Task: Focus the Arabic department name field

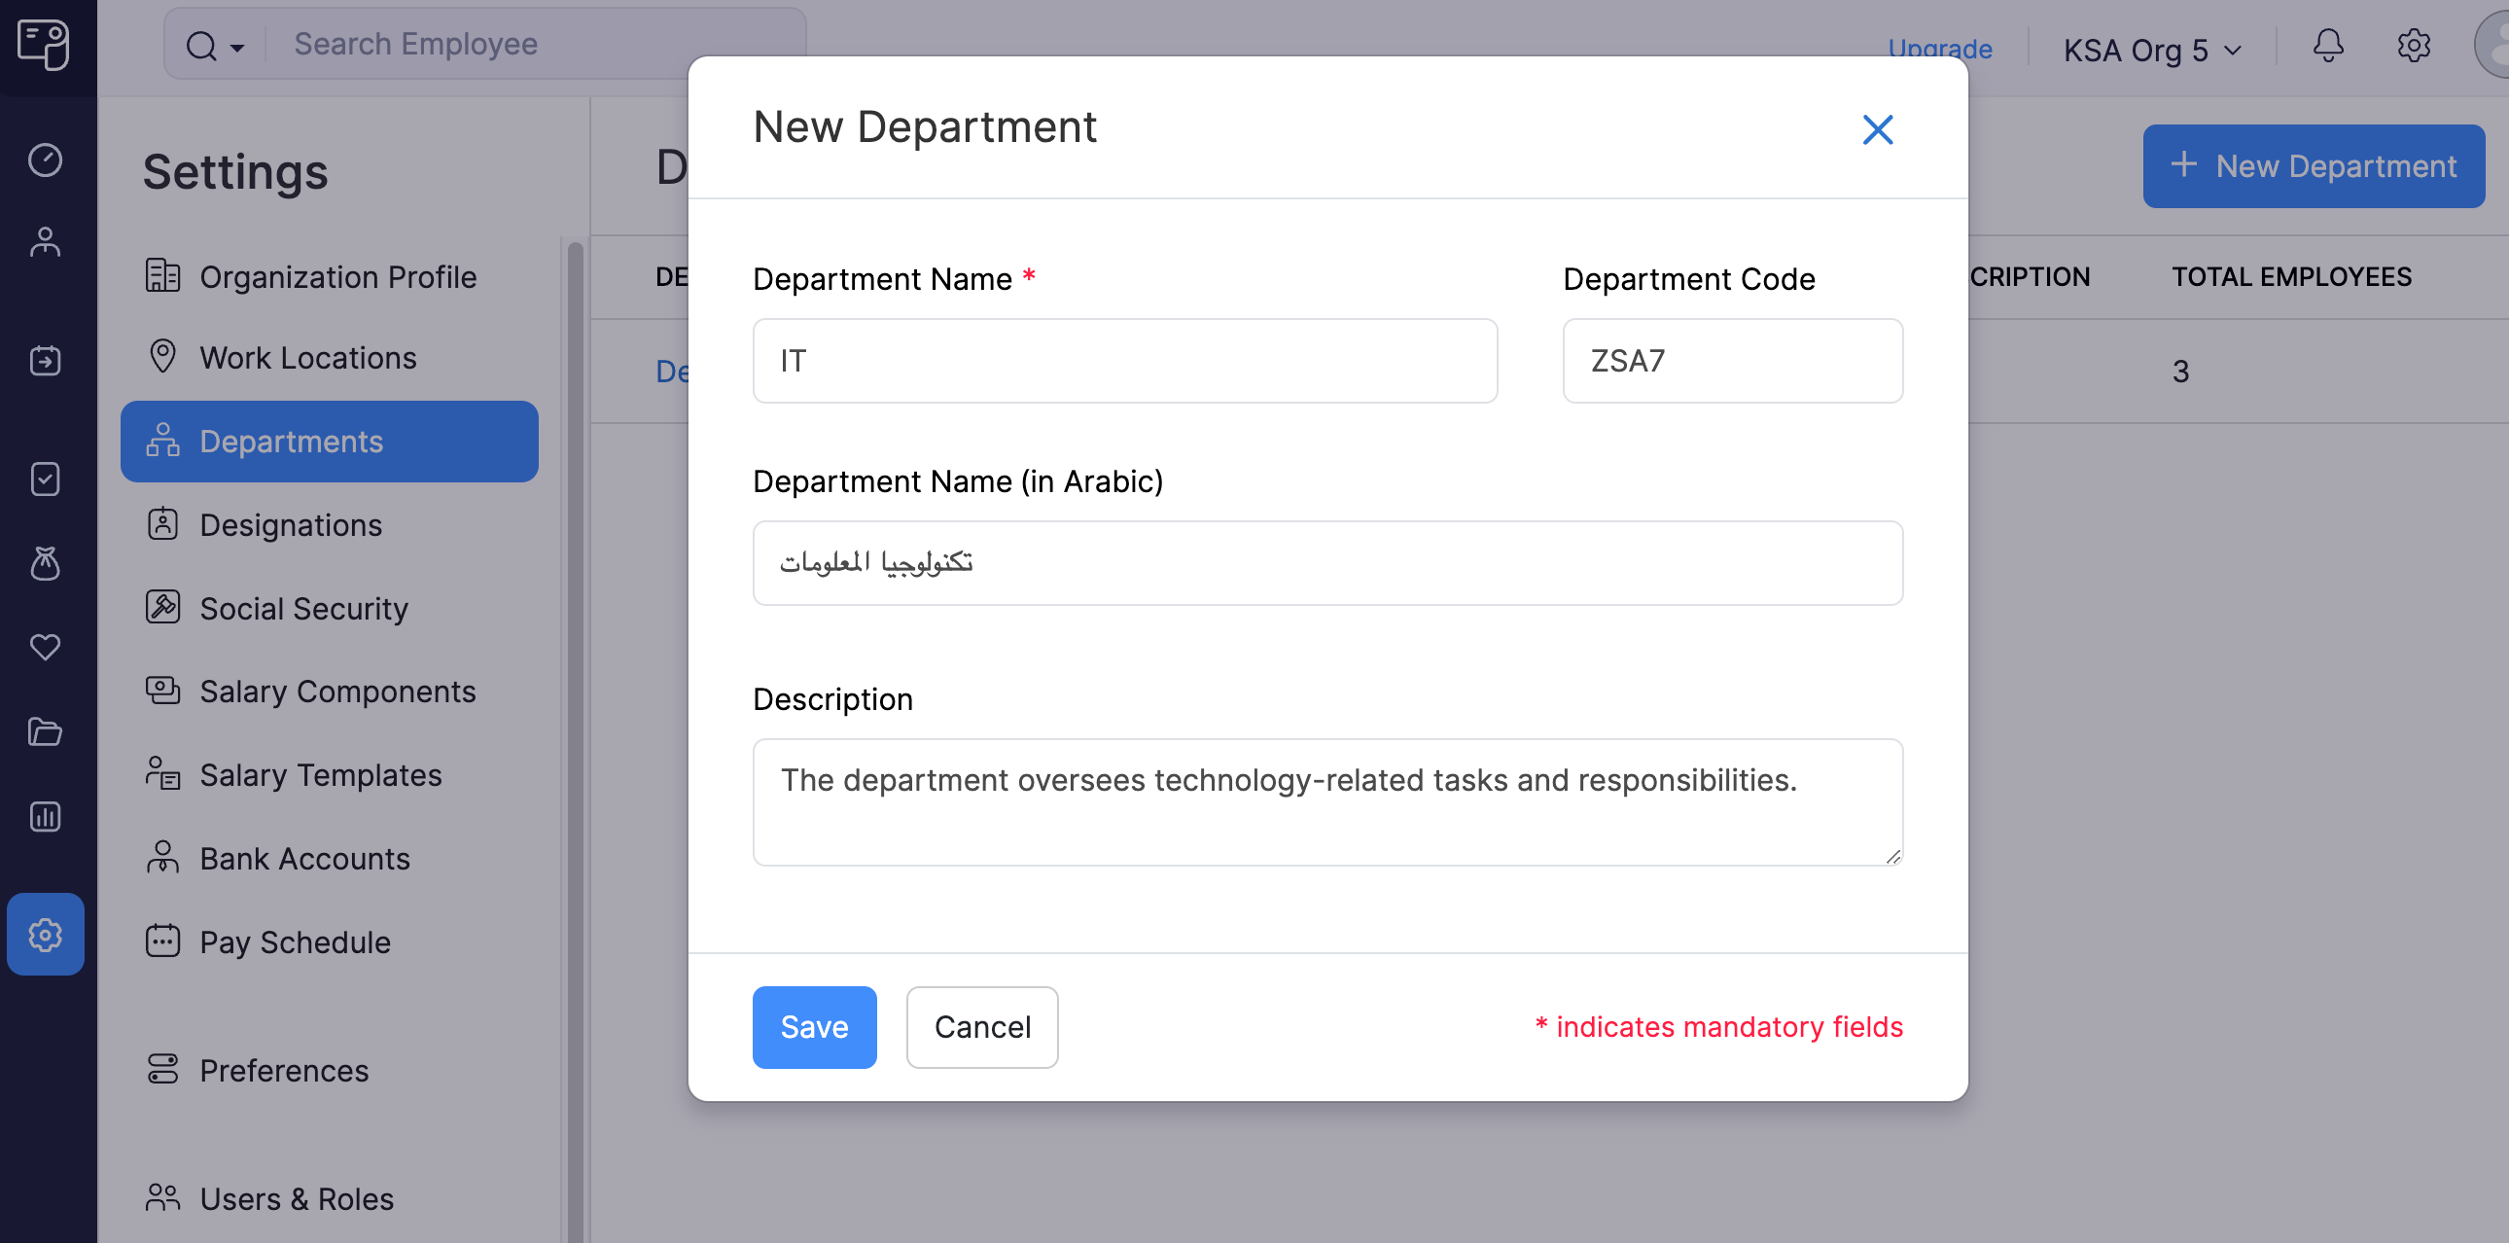Action: pos(1326,563)
